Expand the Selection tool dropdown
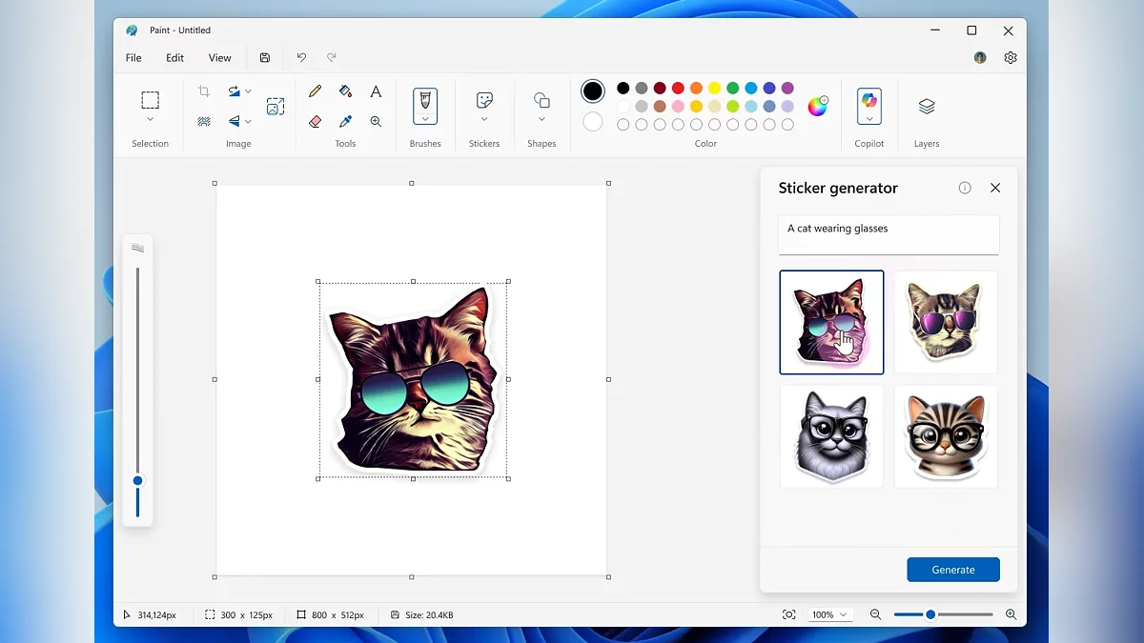The width and height of the screenshot is (1144, 643). click(x=150, y=120)
